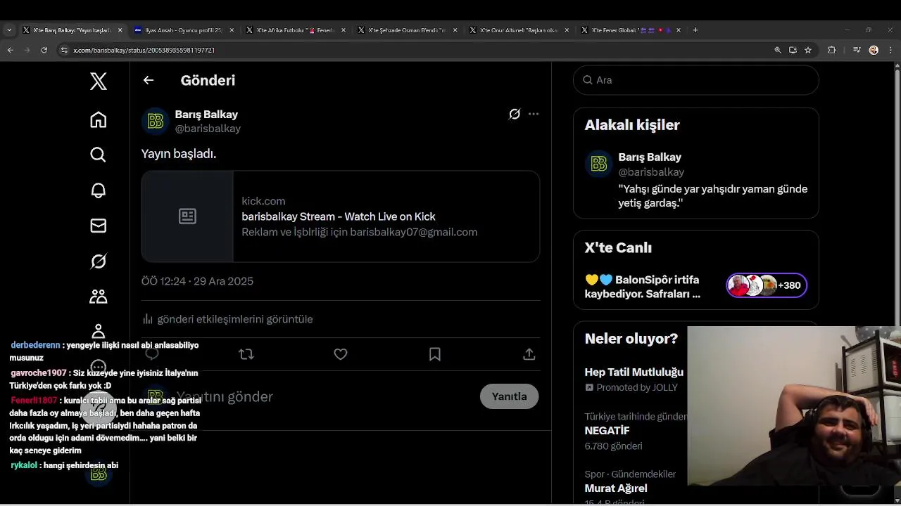Click the page's vertical scrollbar

897,197
